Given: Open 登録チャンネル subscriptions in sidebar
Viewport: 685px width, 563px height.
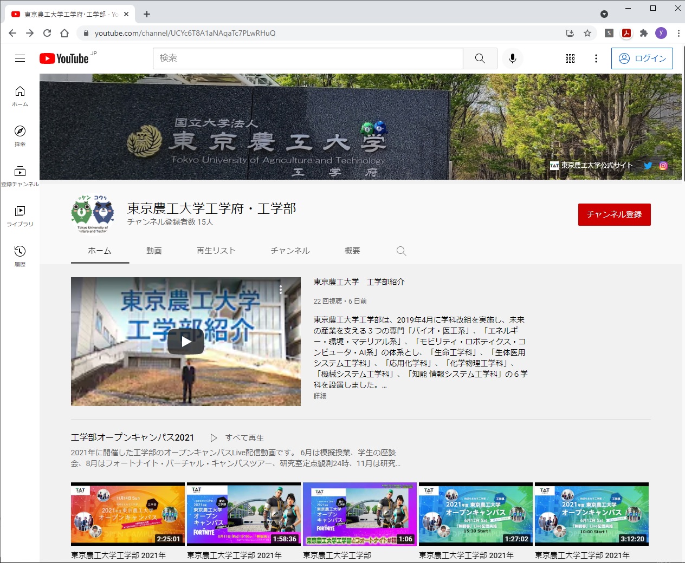Looking at the screenshot, I should 20,176.
